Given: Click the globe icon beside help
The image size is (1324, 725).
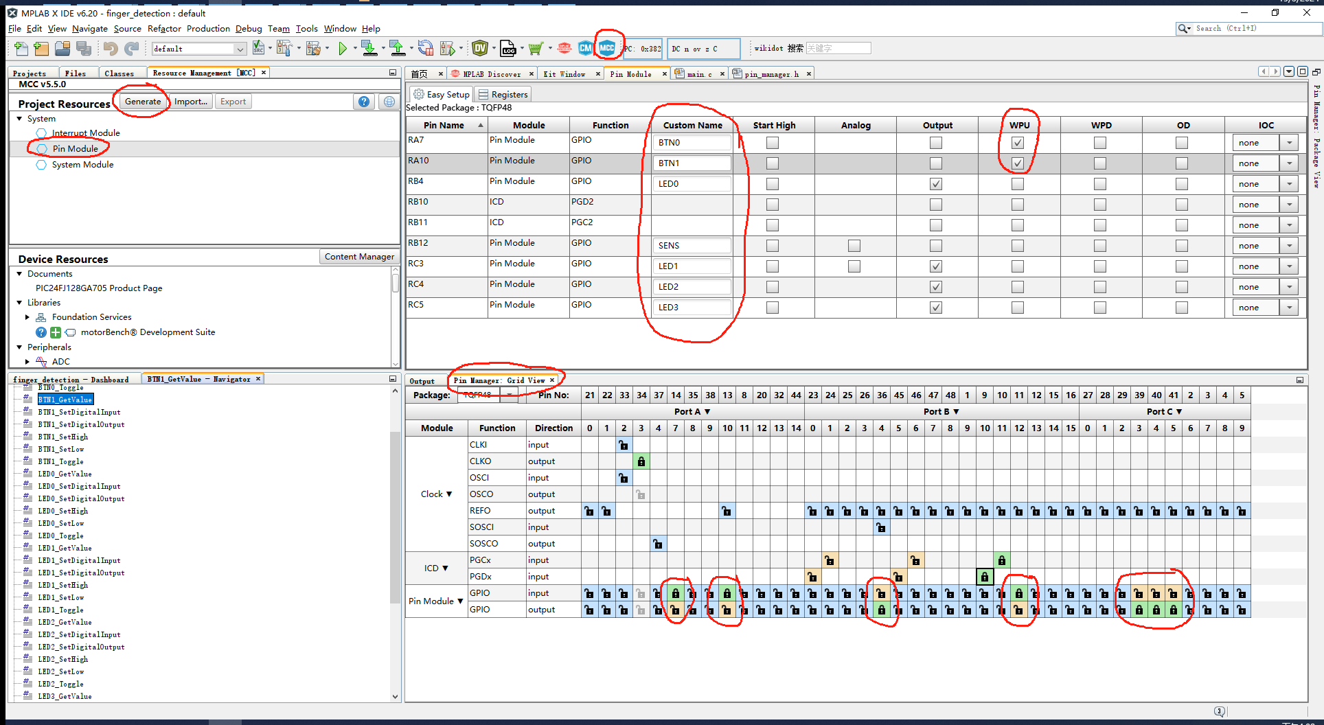Looking at the screenshot, I should tap(389, 102).
